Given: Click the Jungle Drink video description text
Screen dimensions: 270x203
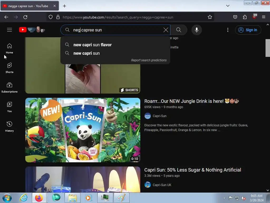Looking at the screenshot, I should (x=196, y=128).
